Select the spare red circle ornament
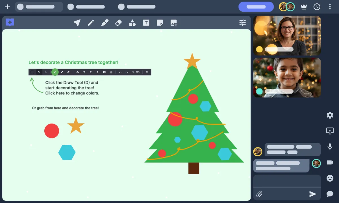This screenshot has width=339, height=203. [52, 131]
